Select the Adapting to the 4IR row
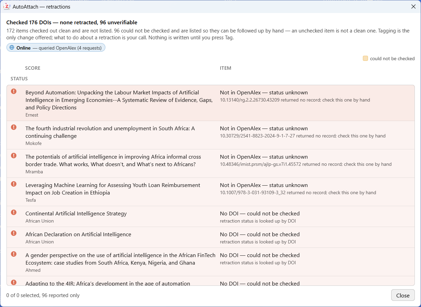Viewport: 421px width, 307px height. (211, 281)
